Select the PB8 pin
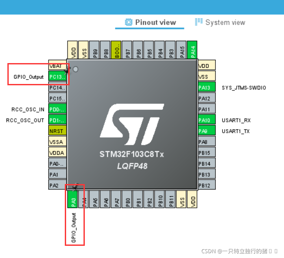Viewport: 284px width, 258px height. coord(105,50)
